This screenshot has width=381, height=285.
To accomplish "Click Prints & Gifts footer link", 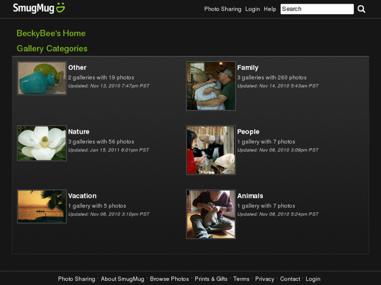I will (211, 279).
